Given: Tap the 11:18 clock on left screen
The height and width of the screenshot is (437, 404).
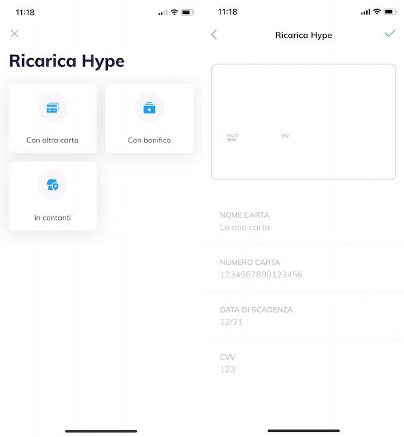Looking at the screenshot, I should 25,13.
